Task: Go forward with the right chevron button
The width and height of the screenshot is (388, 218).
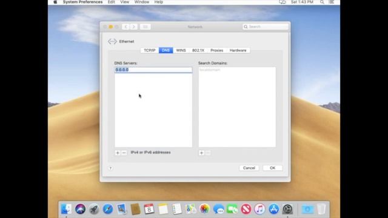Action: pyautogui.click(x=134, y=27)
